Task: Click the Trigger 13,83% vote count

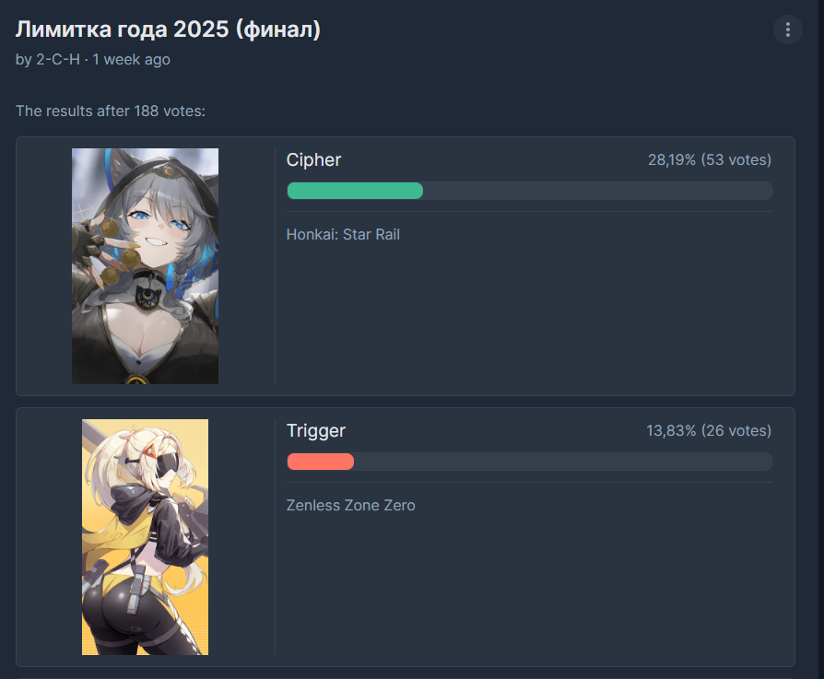Action: tap(709, 430)
